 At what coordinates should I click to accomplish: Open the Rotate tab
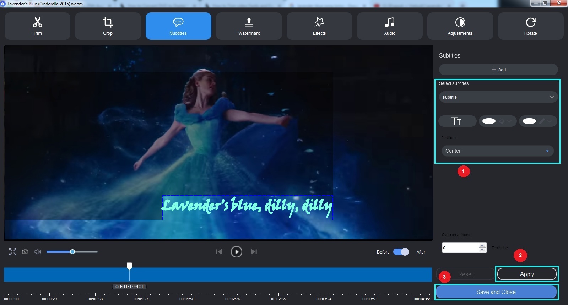click(531, 26)
